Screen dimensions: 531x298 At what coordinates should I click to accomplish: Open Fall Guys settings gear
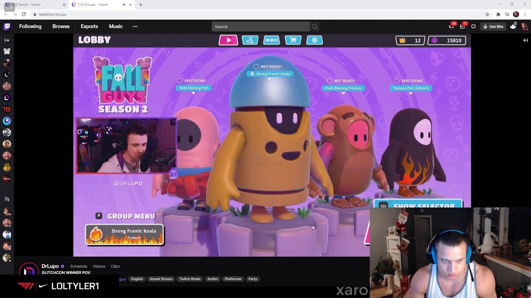314,40
